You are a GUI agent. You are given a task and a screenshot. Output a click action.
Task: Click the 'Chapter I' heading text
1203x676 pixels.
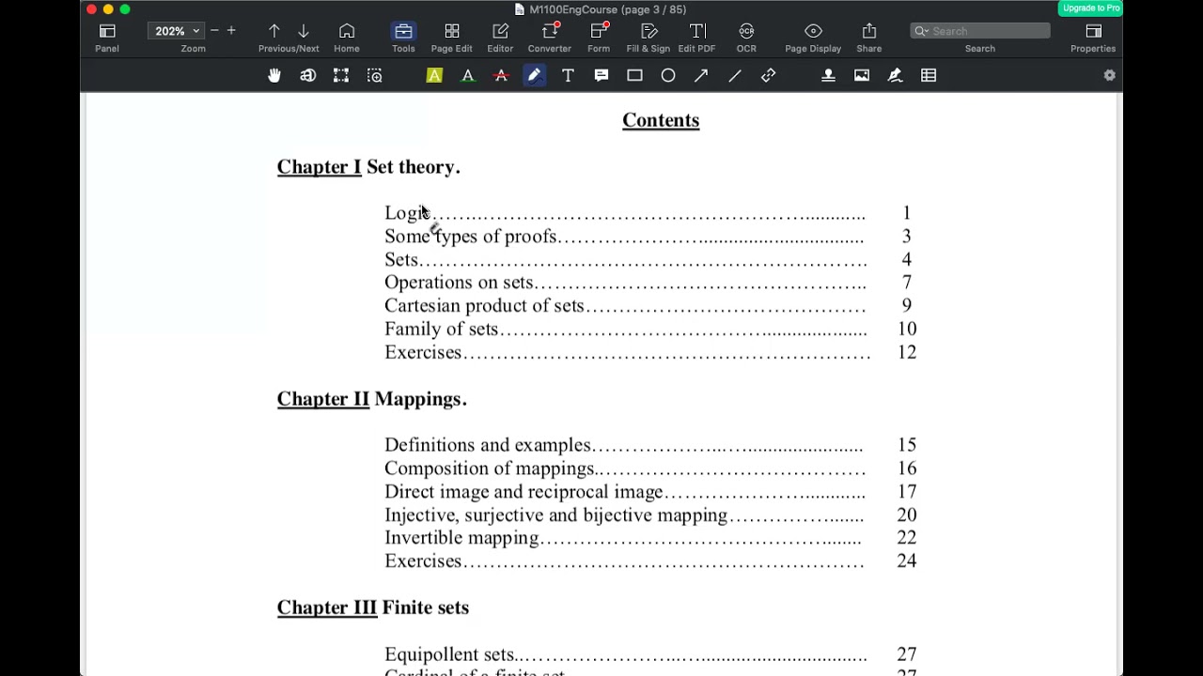[319, 167]
